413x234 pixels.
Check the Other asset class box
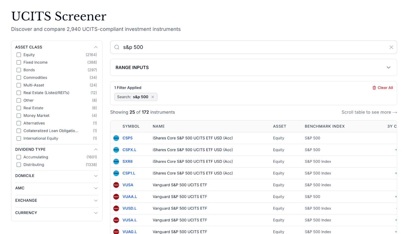point(19,100)
